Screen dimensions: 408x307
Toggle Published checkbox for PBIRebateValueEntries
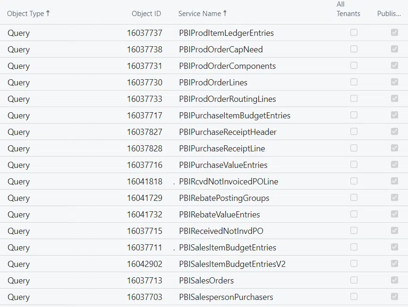click(x=394, y=214)
